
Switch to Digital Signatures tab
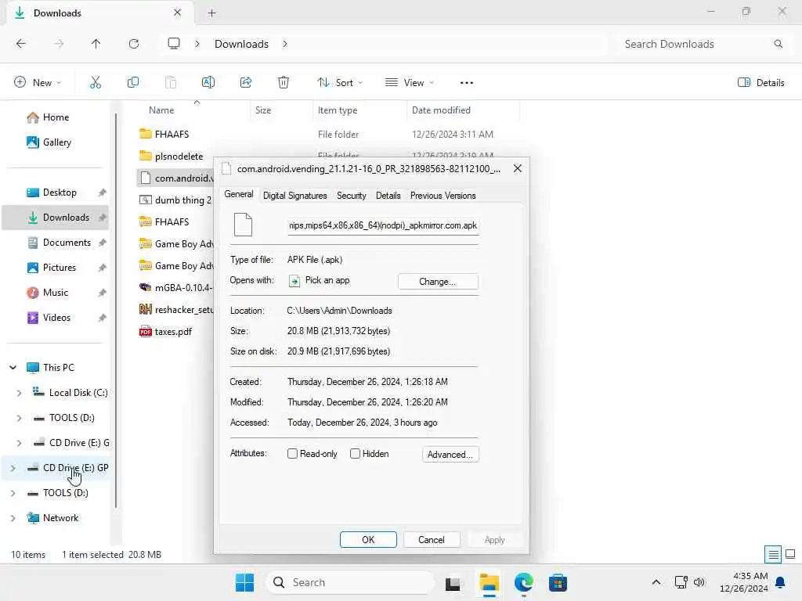[x=294, y=196]
